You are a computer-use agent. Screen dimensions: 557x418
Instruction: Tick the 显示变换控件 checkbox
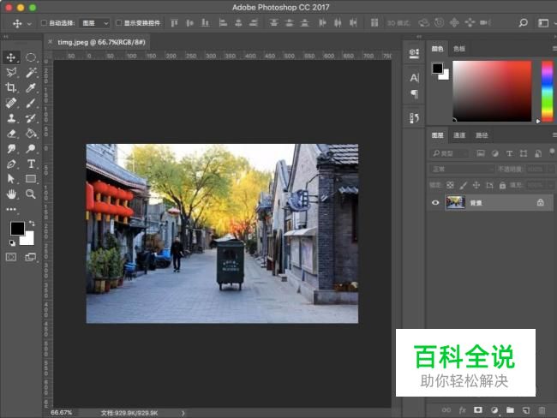pyautogui.click(x=119, y=23)
